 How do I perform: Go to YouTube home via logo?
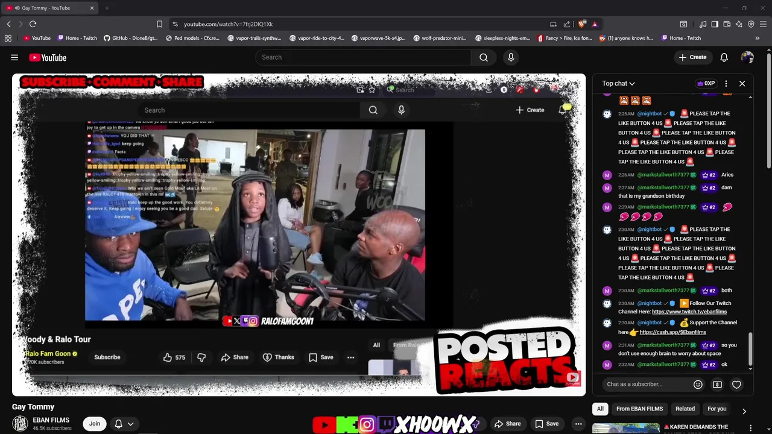pos(47,57)
